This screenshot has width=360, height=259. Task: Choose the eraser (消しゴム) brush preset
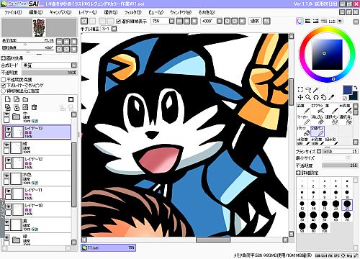point(318,119)
